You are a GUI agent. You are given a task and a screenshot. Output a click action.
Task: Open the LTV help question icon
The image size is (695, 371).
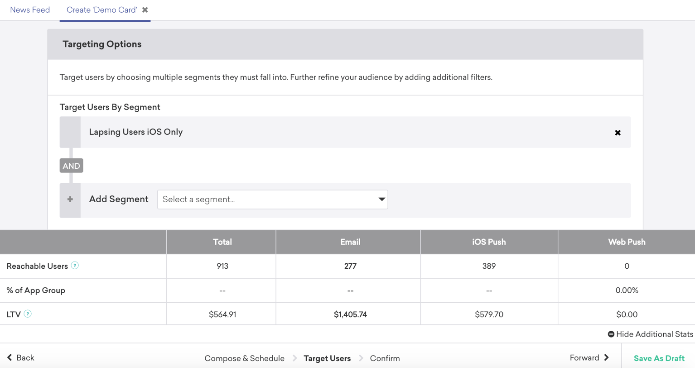[x=28, y=314]
